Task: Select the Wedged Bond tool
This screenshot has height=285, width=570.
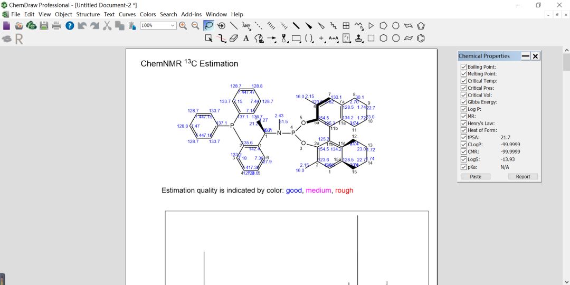Action: click(x=309, y=25)
